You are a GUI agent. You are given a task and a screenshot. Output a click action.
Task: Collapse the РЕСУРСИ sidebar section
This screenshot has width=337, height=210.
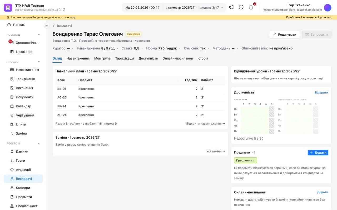pyautogui.click(x=39, y=144)
